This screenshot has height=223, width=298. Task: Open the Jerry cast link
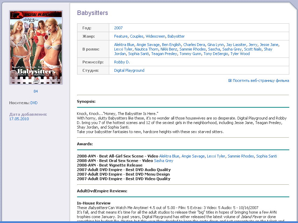(253, 45)
